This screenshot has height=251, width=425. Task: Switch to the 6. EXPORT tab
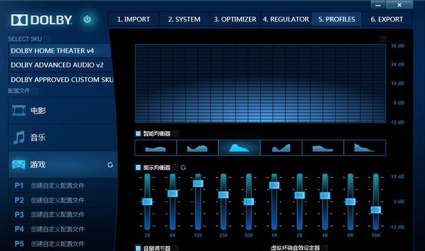tap(387, 19)
